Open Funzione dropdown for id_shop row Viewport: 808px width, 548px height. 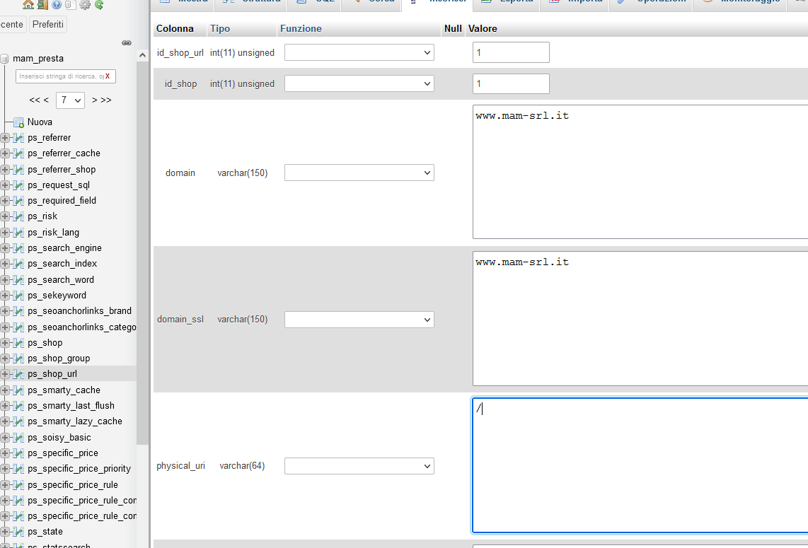359,83
